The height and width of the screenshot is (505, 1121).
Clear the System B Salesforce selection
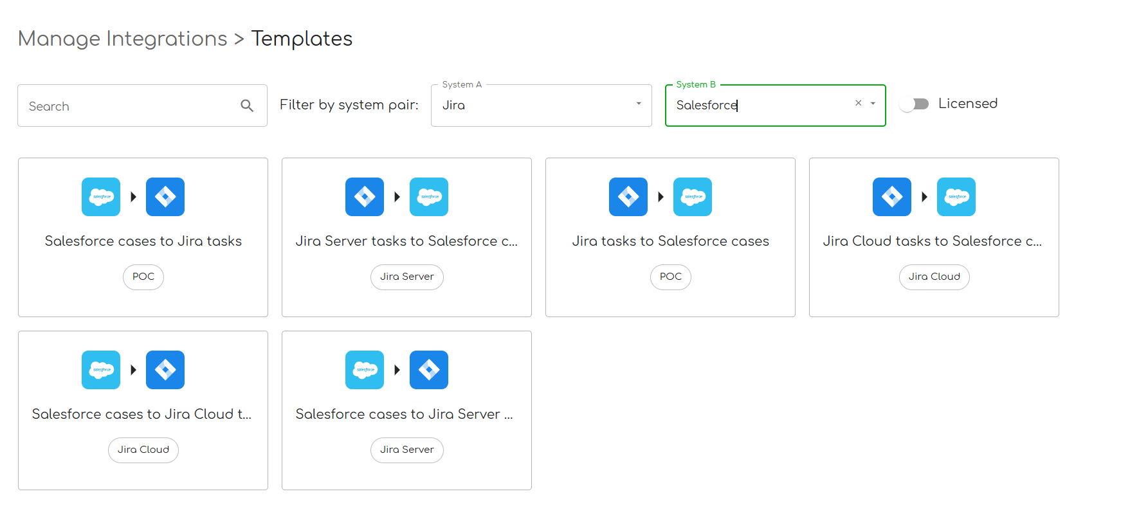[858, 103]
